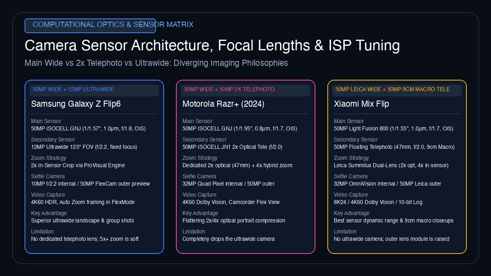Image resolution: width=491 pixels, height=276 pixels.
Task: Select the Motorola Razr+ (2024) title
Action: 223,104
